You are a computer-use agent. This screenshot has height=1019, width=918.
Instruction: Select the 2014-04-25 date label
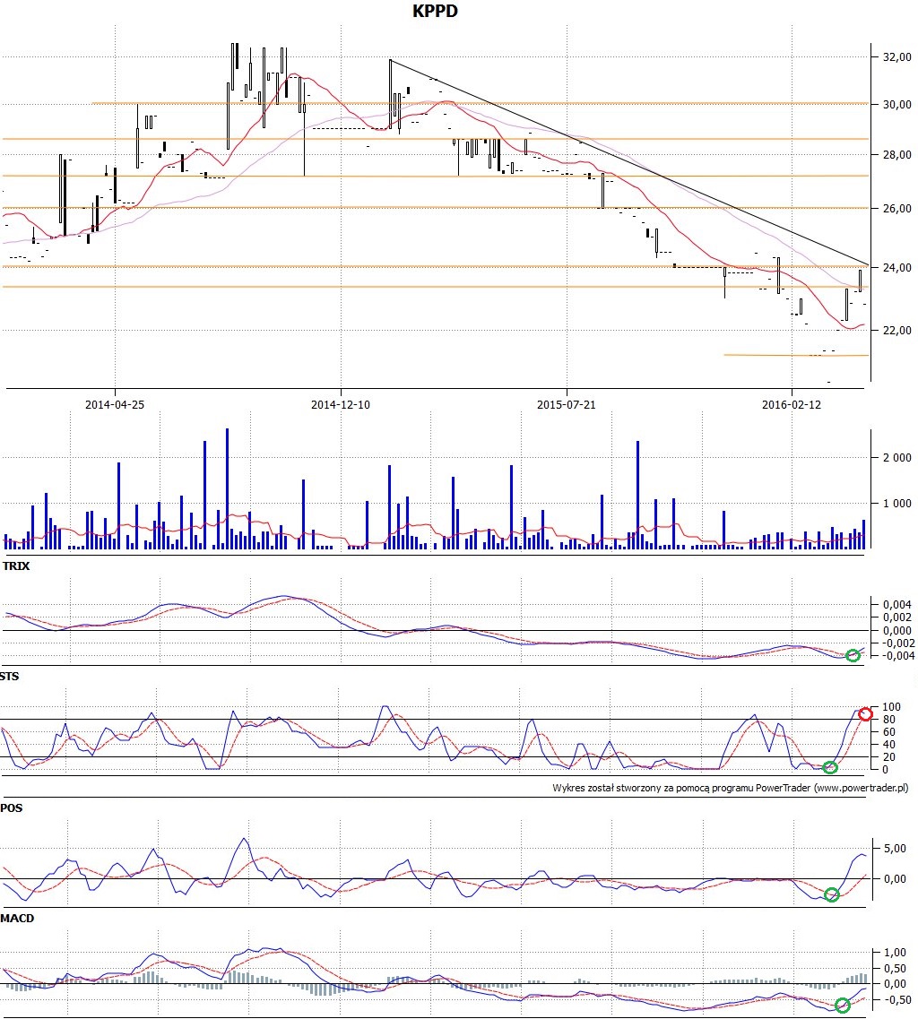pyautogui.click(x=115, y=405)
